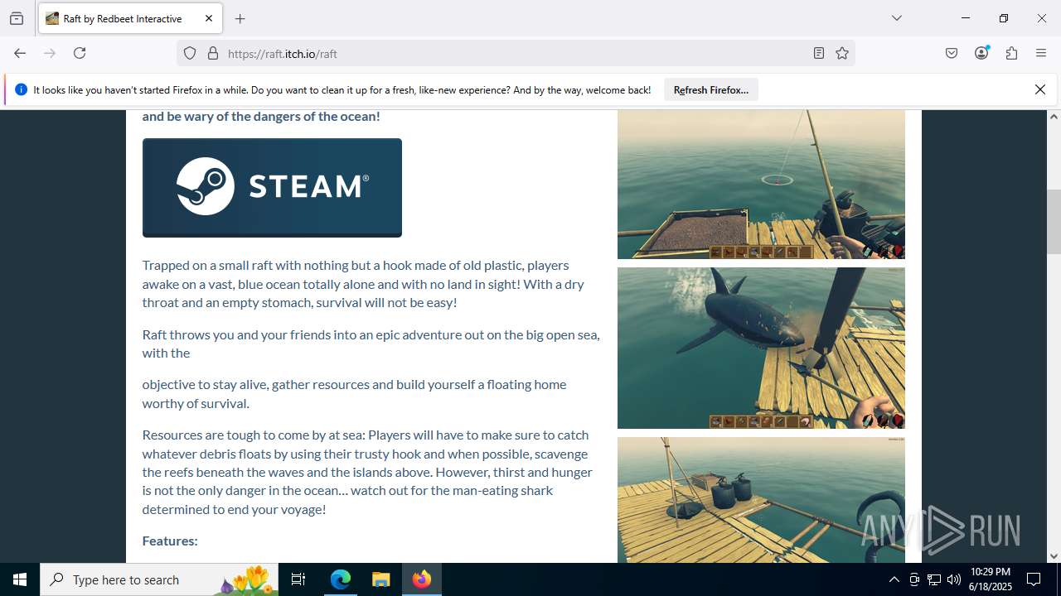Click scrollbar up arrow
1061x596 pixels.
[1054, 117]
